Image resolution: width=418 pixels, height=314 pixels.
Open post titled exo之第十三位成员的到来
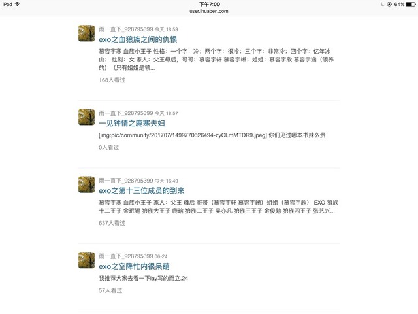[142, 190]
